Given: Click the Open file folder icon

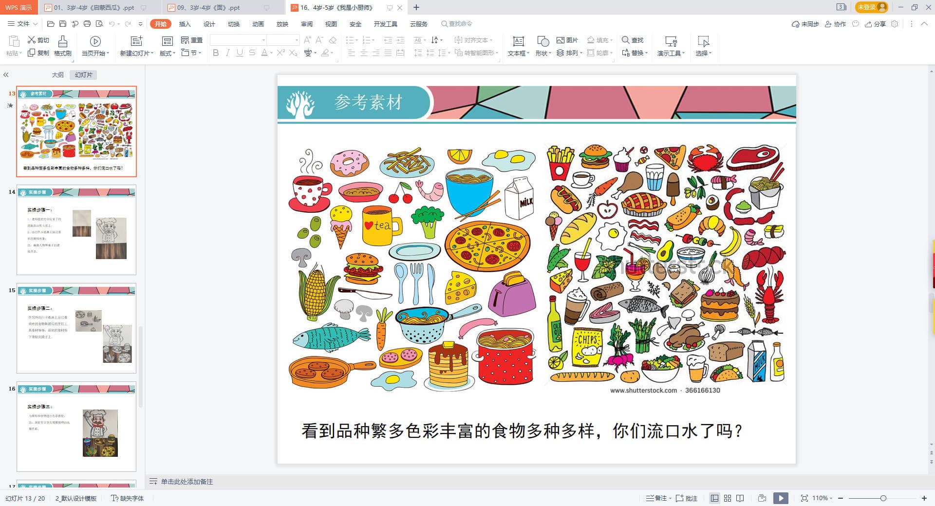Looking at the screenshot, I should [x=51, y=23].
